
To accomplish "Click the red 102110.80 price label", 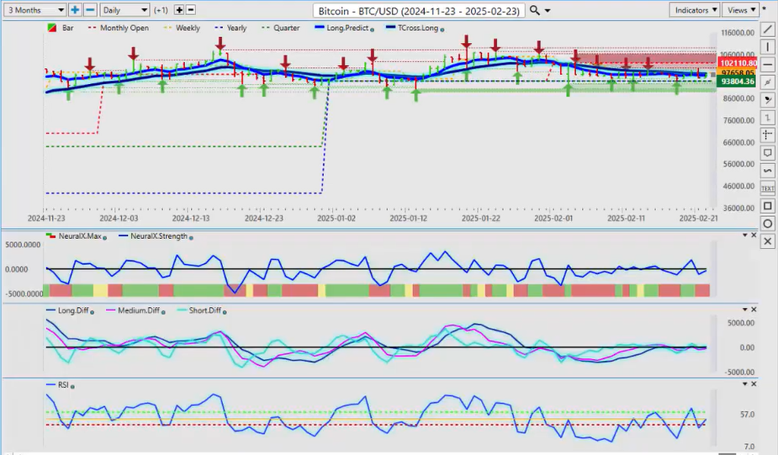I will click(738, 64).
